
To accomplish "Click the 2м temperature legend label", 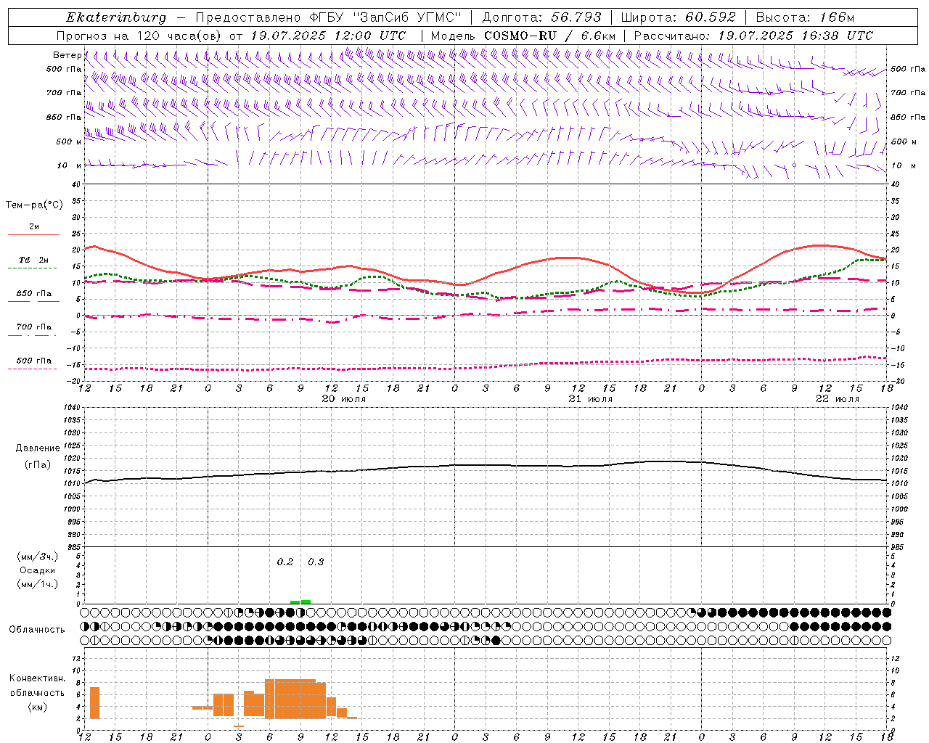I will 34,227.
